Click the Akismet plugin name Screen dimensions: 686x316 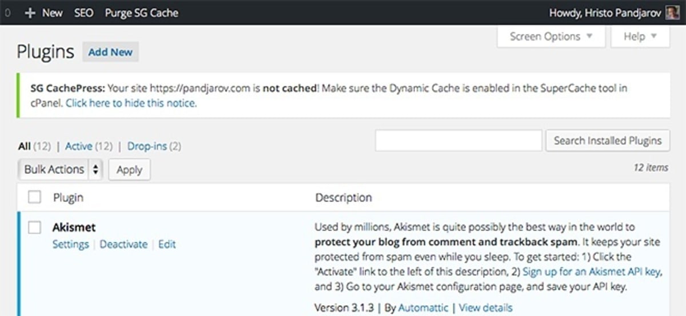click(74, 227)
